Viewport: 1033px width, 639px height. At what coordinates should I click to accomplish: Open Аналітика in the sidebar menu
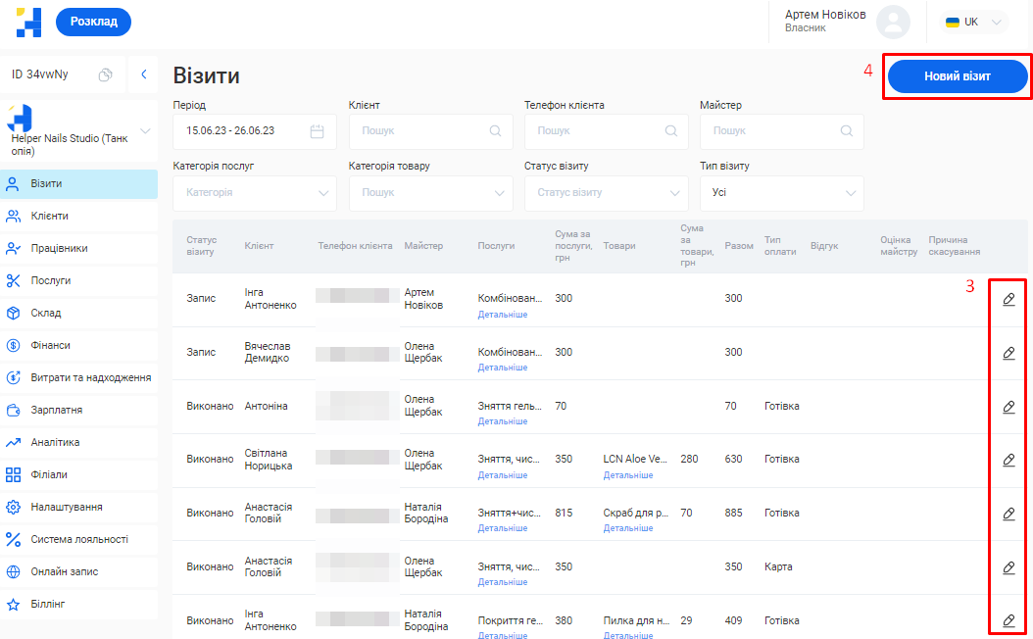pyautogui.click(x=55, y=442)
